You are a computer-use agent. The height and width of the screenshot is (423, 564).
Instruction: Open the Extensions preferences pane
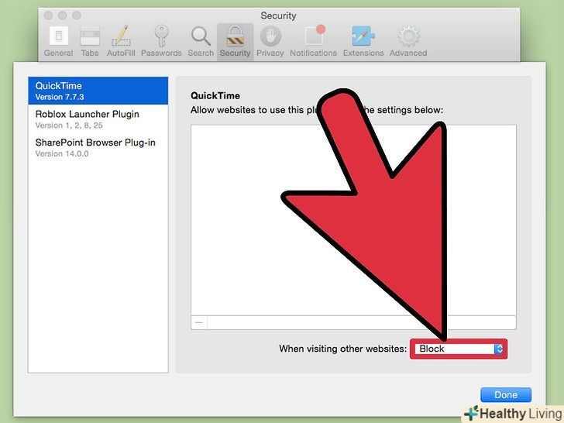pyautogui.click(x=363, y=41)
